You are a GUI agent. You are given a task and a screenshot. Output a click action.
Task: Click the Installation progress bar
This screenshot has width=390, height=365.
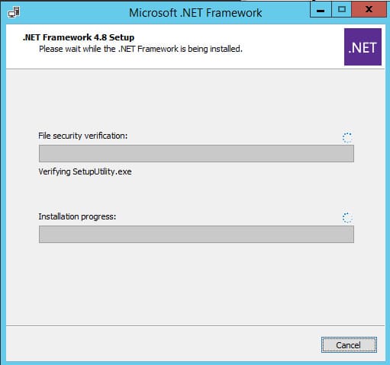click(x=196, y=234)
